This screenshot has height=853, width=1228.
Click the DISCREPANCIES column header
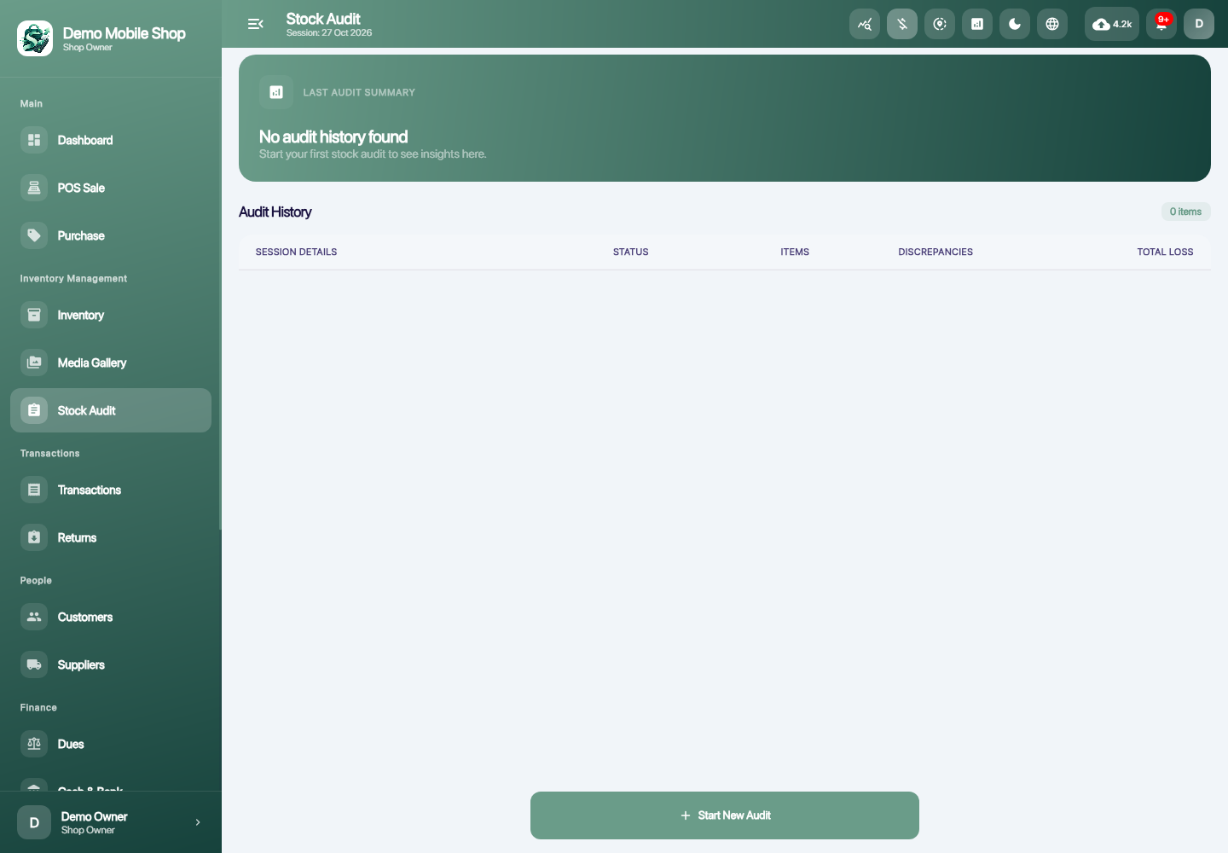click(x=935, y=252)
